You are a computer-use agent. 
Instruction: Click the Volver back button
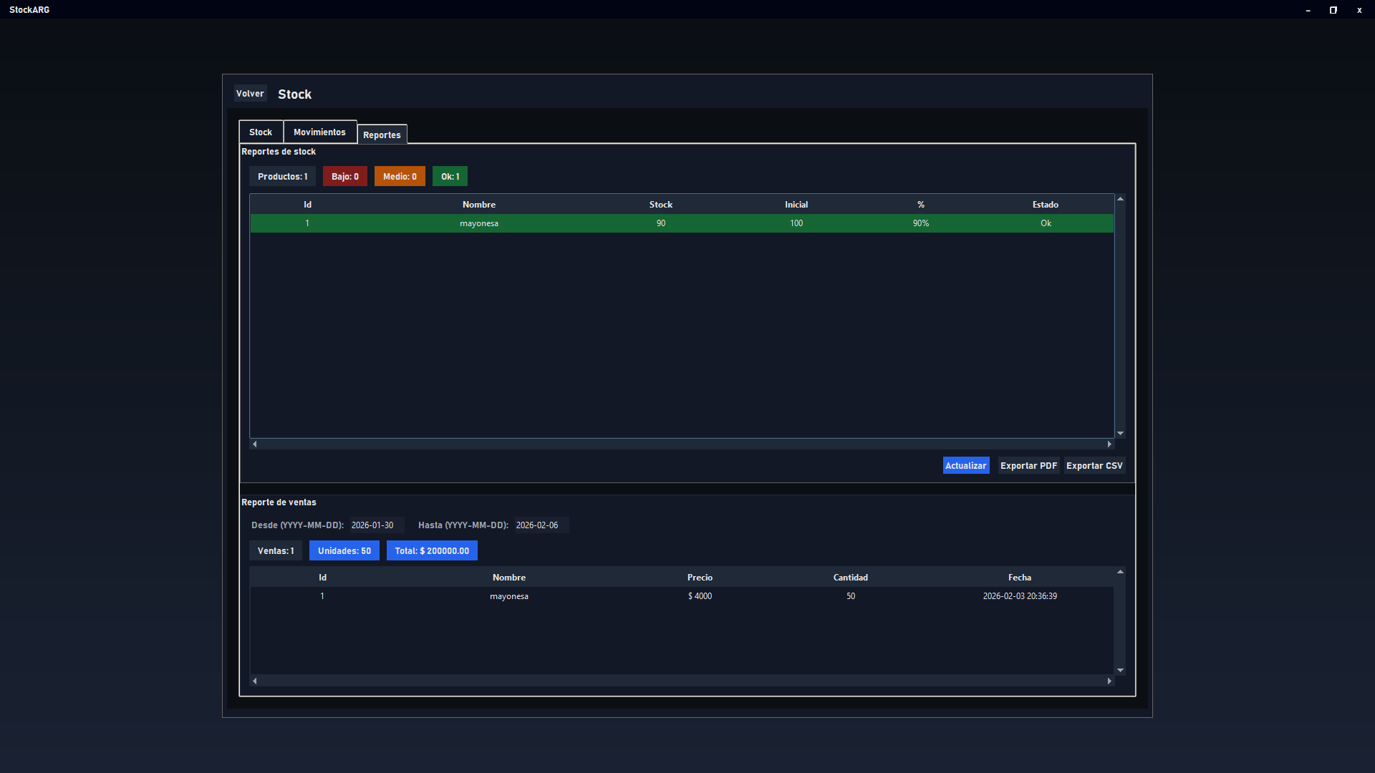point(250,94)
